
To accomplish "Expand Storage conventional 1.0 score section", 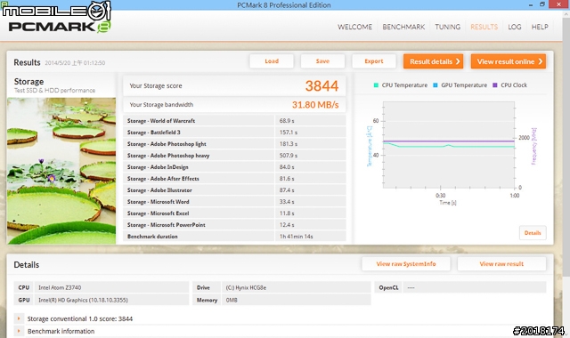I will coord(19,318).
